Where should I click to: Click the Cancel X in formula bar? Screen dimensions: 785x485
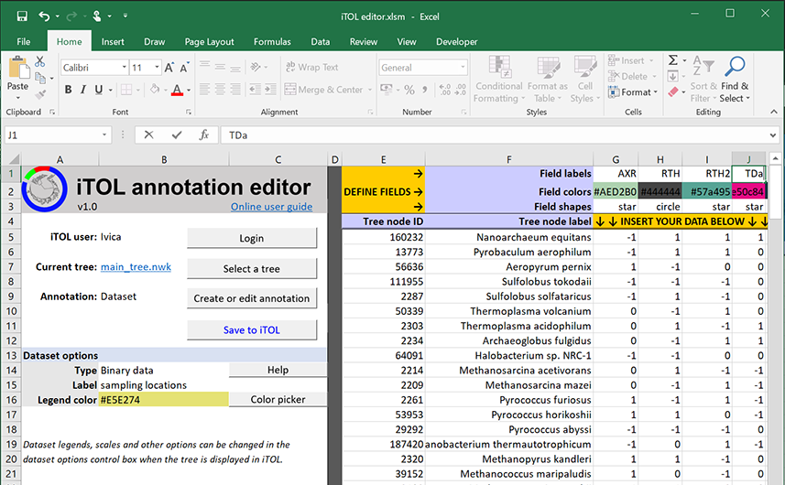tap(148, 135)
